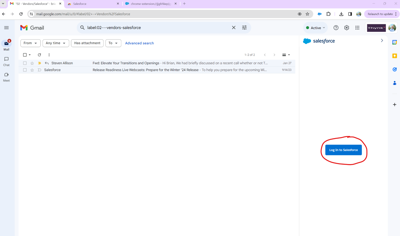Open the More options three-dot menu

(x=49, y=55)
